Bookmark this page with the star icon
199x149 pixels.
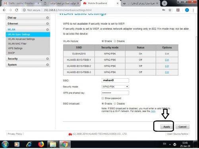tap(170, 10)
